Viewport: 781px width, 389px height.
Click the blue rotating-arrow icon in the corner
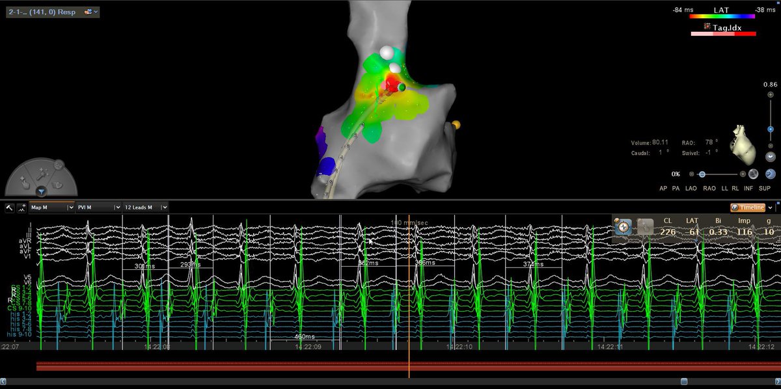tap(771, 174)
